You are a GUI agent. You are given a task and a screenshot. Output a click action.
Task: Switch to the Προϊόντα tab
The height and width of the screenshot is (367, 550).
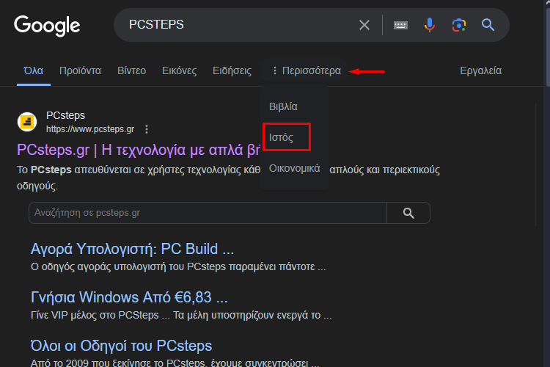[x=81, y=71]
